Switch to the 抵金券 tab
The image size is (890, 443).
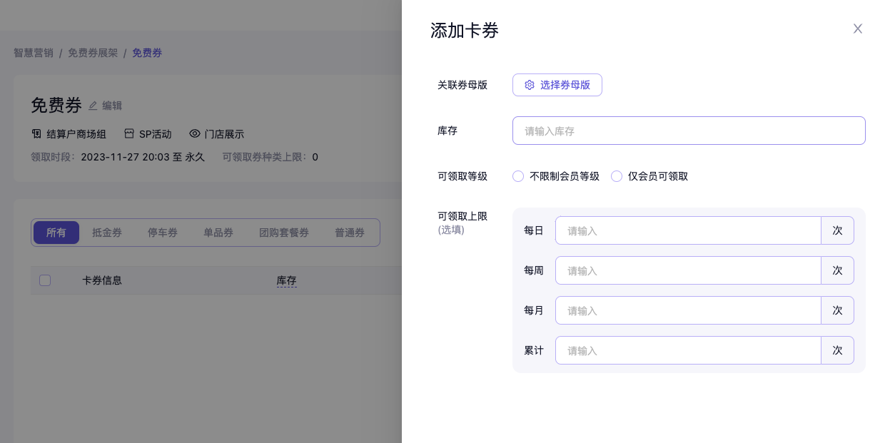107,233
